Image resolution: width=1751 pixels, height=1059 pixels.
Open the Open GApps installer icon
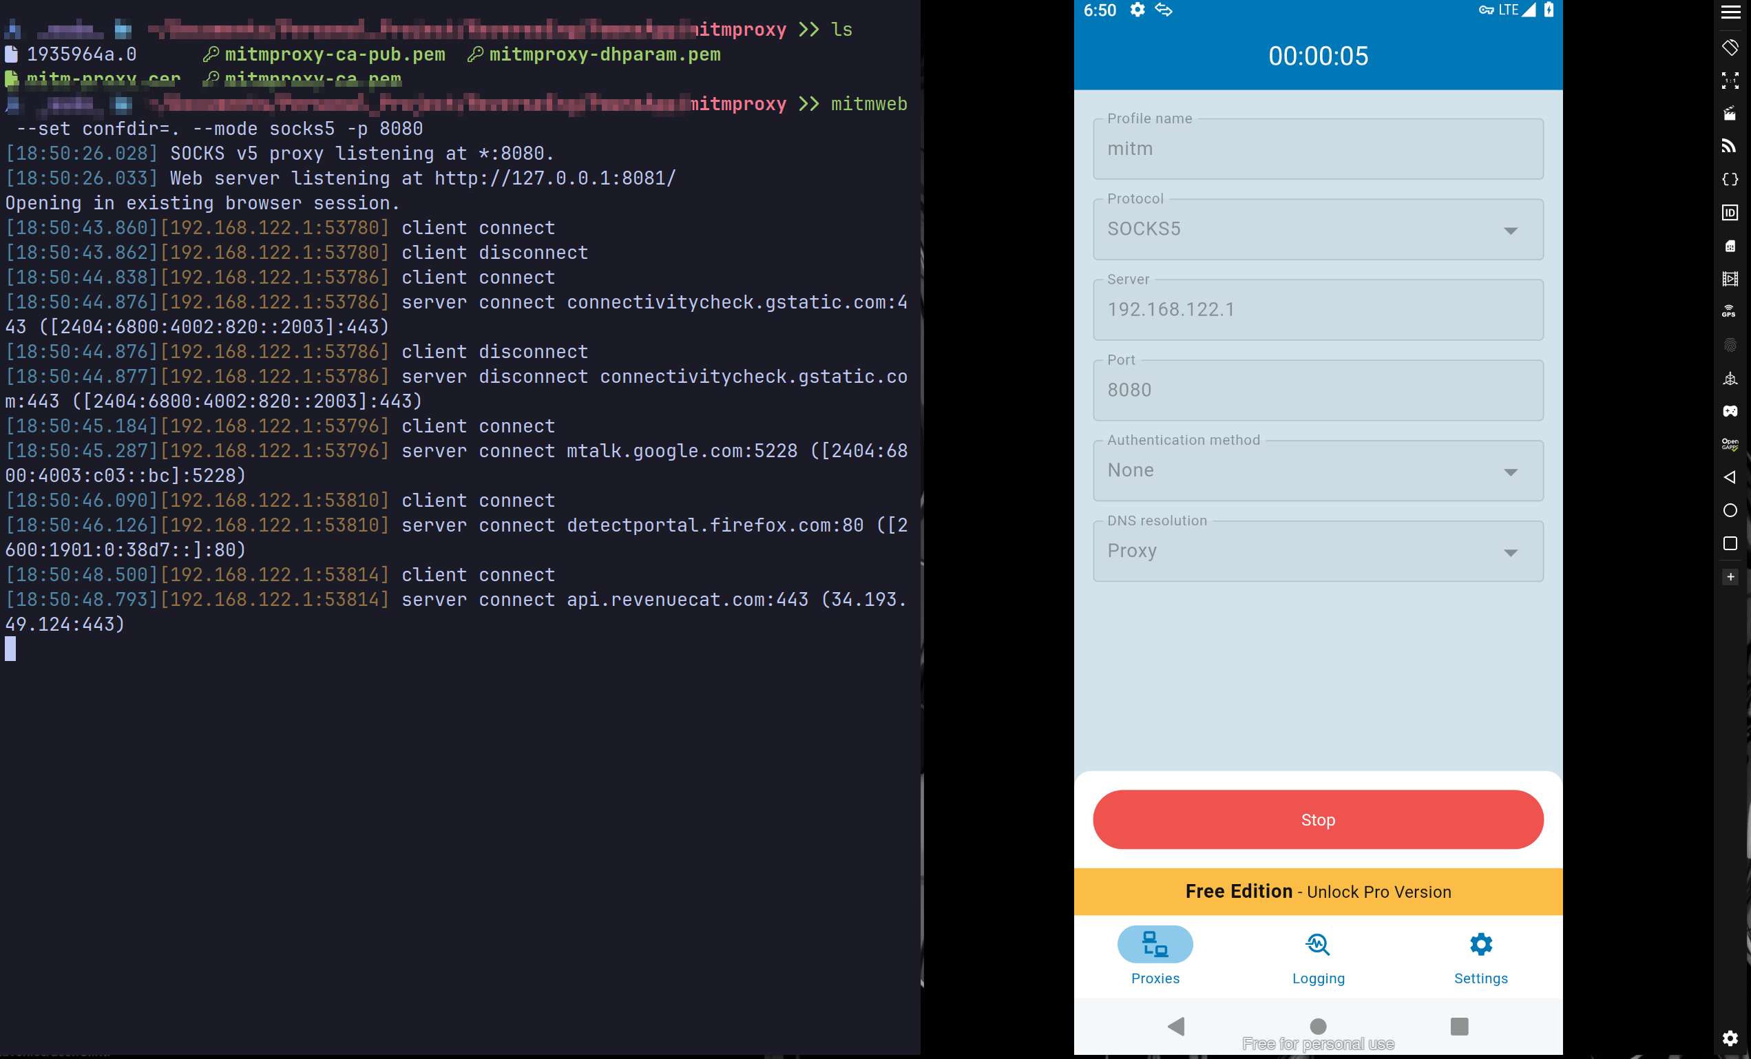click(1729, 444)
